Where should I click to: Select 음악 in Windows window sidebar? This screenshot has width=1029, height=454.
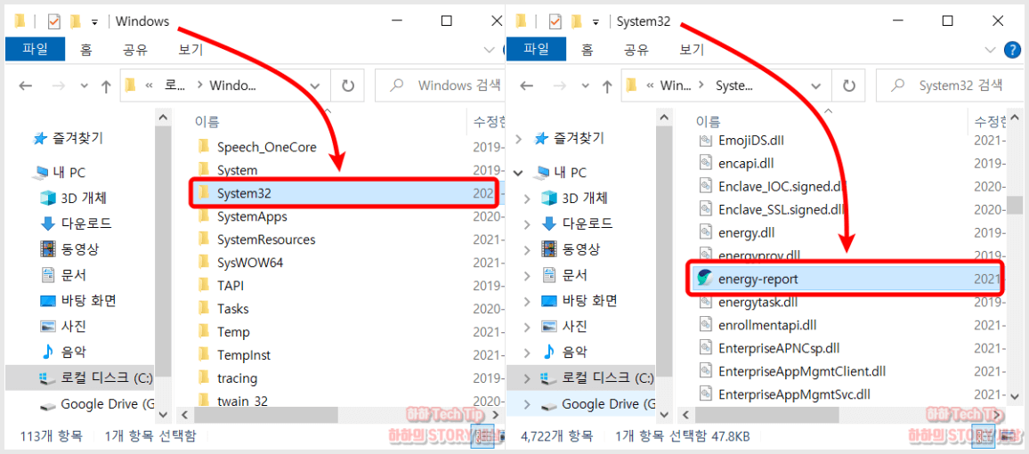pos(63,352)
